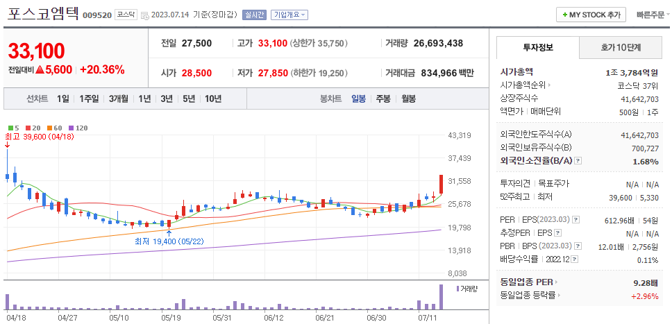Click the green 5-day moving average legend marker
The width and height of the screenshot is (672, 324).
[x=10, y=128]
